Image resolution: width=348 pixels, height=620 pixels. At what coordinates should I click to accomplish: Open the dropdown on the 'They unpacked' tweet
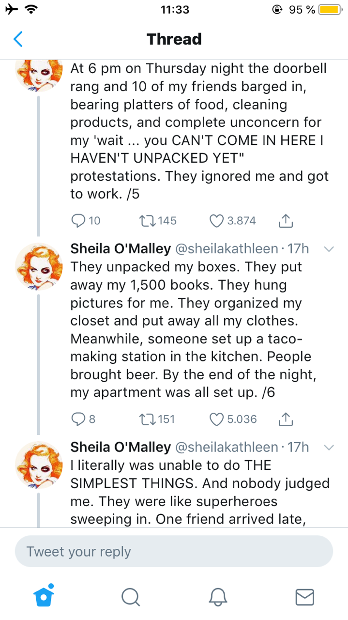tap(329, 249)
